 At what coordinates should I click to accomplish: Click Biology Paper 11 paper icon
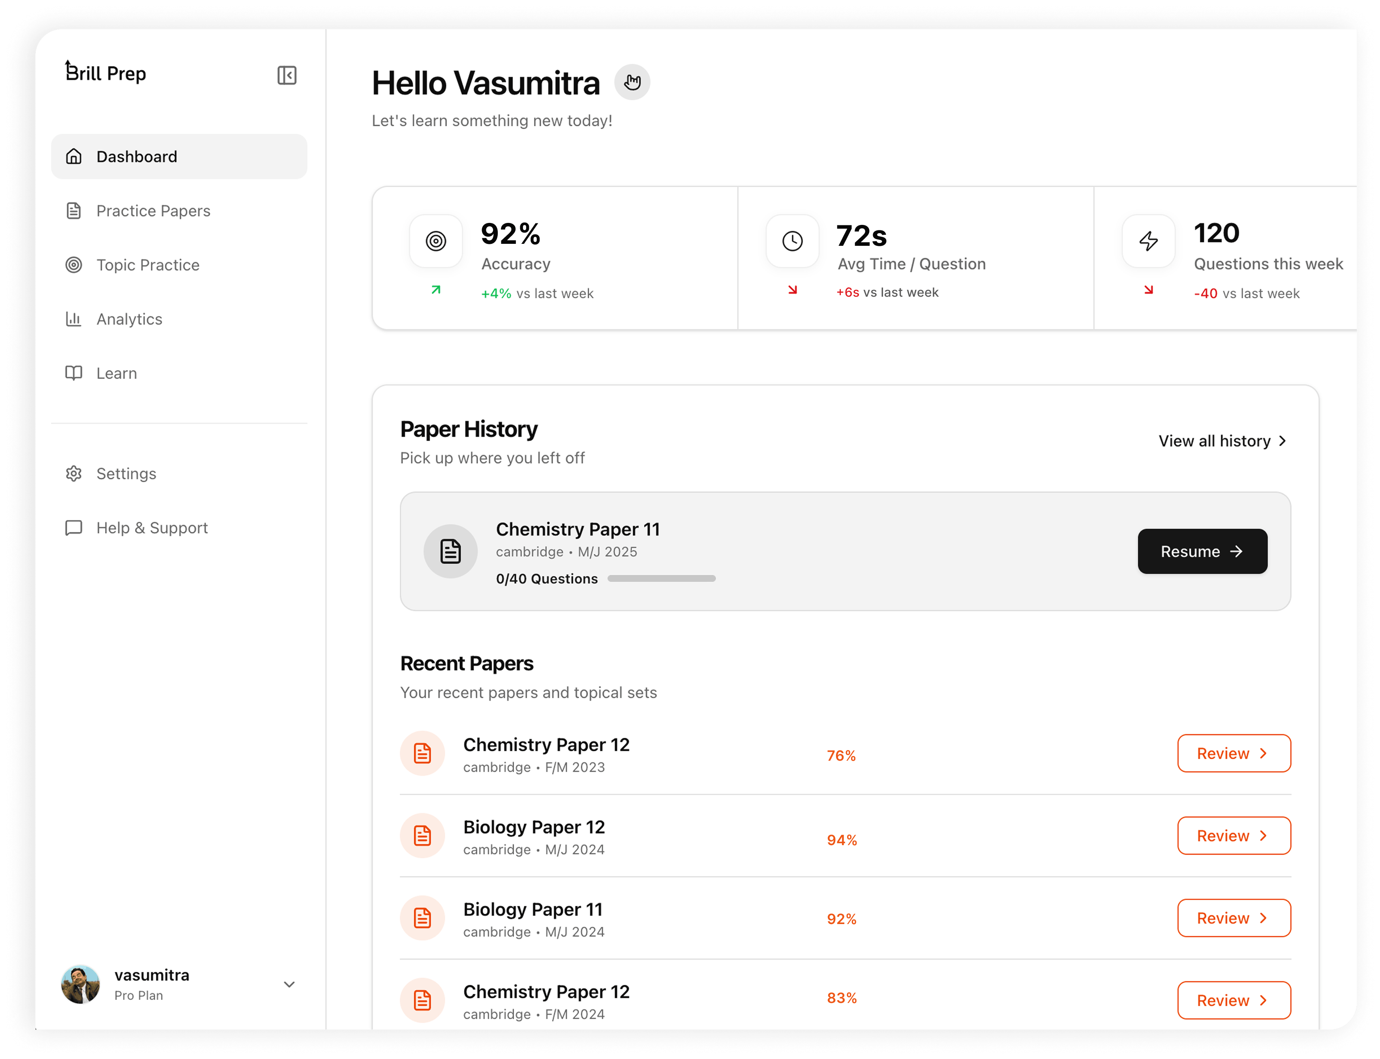coord(423,918)
